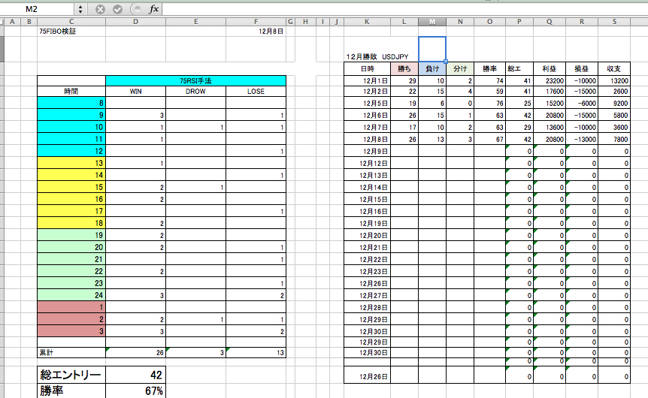Select column S header
Screen dimensions: 648x398
pyautogui.click(x=615, y=21)
